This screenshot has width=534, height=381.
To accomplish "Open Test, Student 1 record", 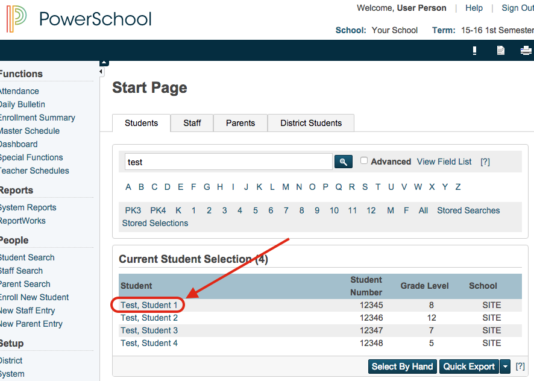I will [149, 305].
